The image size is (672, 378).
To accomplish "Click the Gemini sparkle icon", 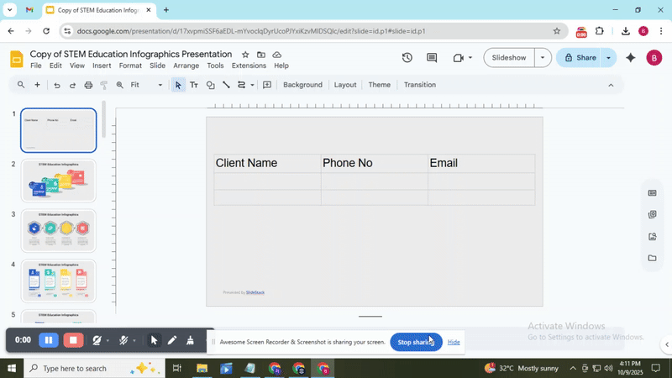I will point(631,58).
